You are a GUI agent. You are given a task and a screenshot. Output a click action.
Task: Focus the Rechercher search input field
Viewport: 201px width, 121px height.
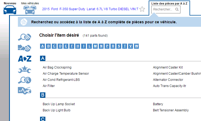point(163,9)
